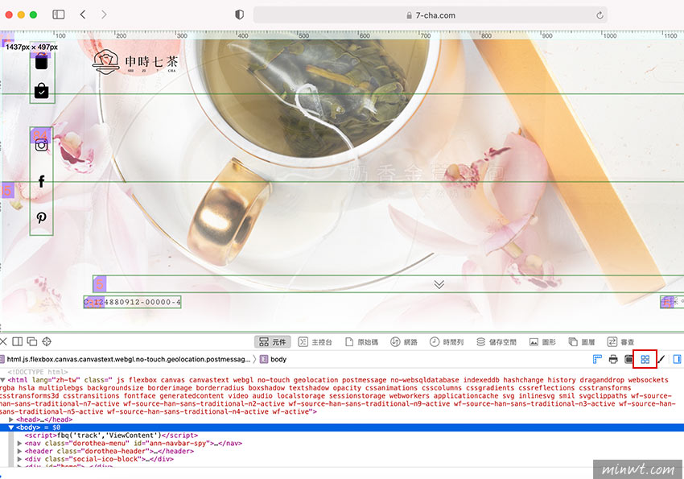This screenshot has height=479, width=684.
Task: Open the shopping bag with checkmark icon
Action: click(x=41, y=90)
